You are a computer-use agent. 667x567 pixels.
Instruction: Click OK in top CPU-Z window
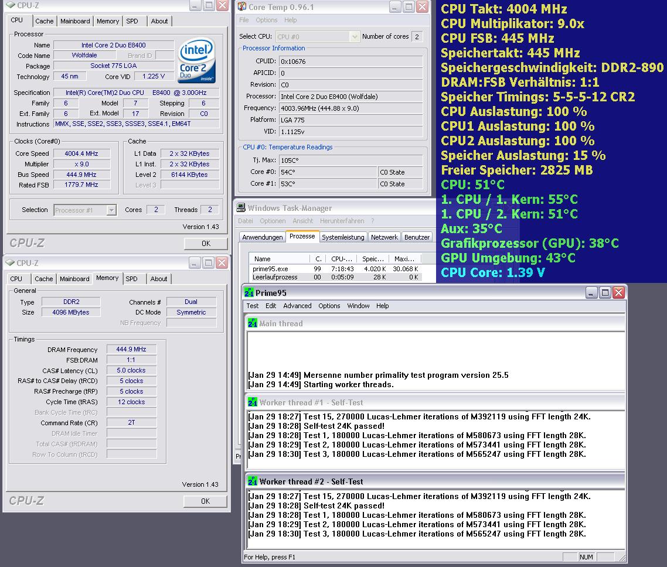pyautogui.click(x=206, y=244)
